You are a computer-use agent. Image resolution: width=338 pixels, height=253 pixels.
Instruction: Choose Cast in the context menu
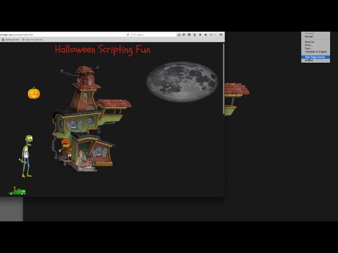click(x=315, y=48)
